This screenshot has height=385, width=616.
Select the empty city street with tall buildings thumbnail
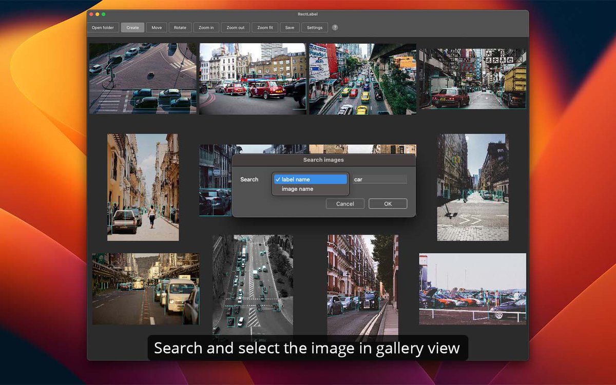coord(473,187)
